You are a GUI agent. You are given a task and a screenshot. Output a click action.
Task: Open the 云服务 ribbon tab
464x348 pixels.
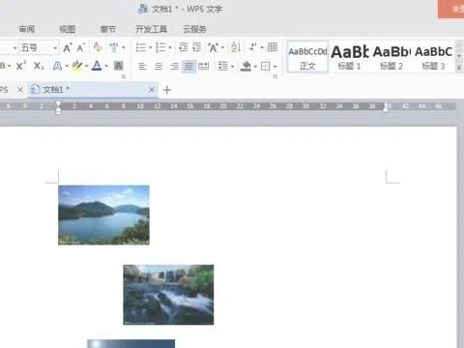tap(194, 29)
